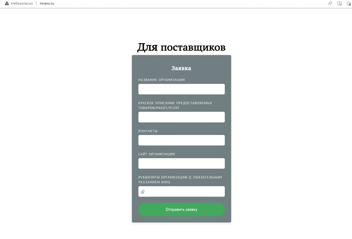Click the Реквизиты организации label text
The width and height of the screenshot is (352, 239).
pyautogui.click(x=180, y=180)
